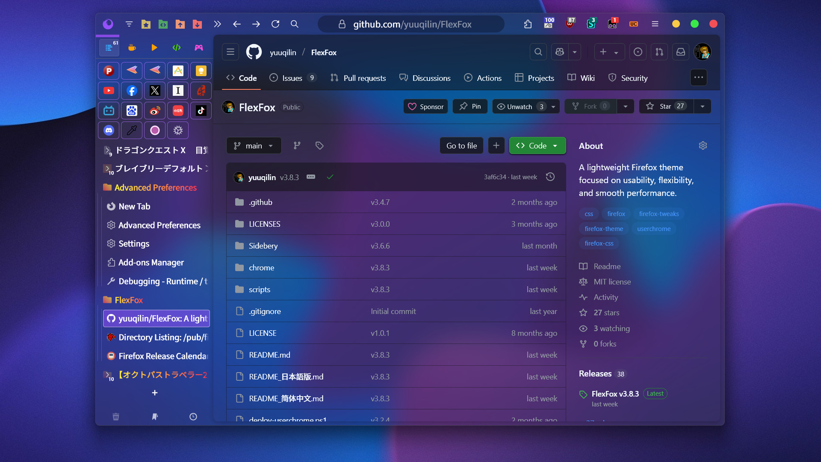Open the TikTok pinned tab
Image resolution: width=821 pixels, height=462 pixels.
201,110
